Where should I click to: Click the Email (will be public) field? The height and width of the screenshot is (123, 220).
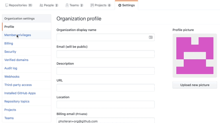[x=106, y=54]
